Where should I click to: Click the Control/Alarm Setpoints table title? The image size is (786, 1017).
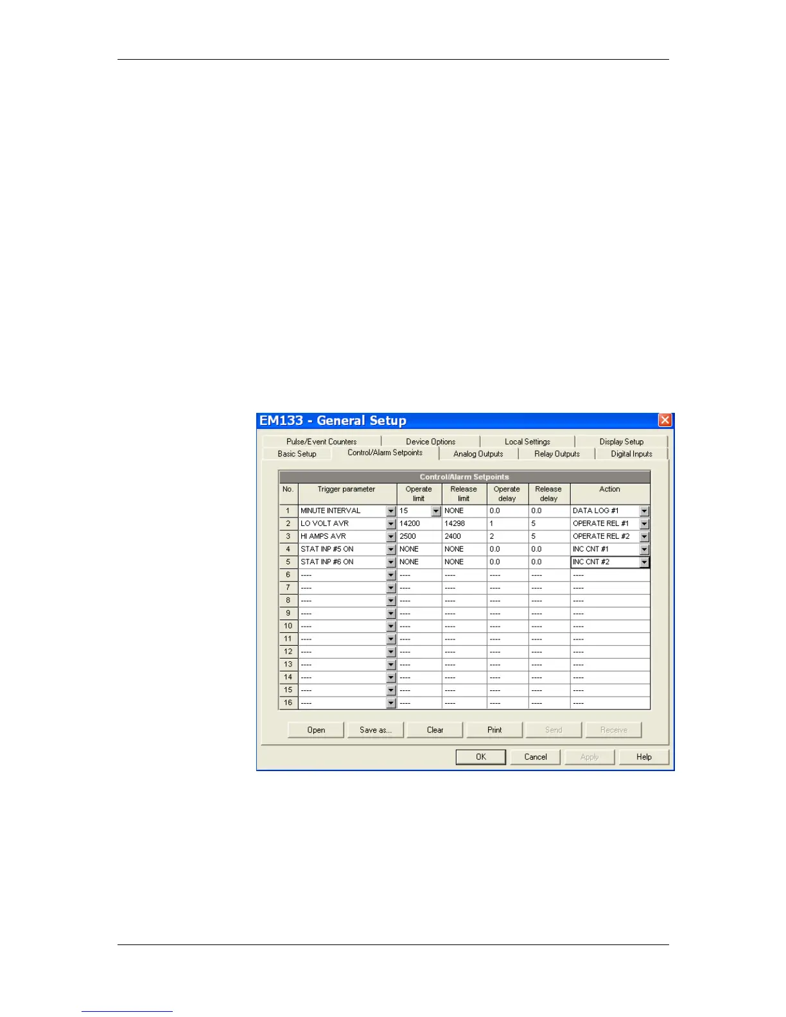pos(464,477)
